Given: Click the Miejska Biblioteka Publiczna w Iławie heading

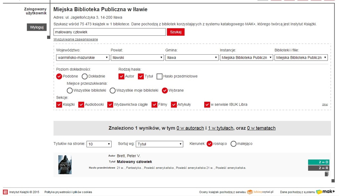Looking at the screenshot, I should tap(100, 10).
